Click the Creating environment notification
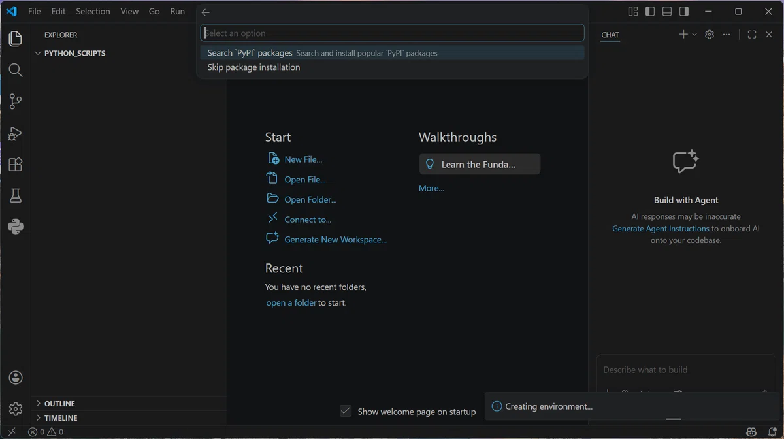 coord(630,406)
